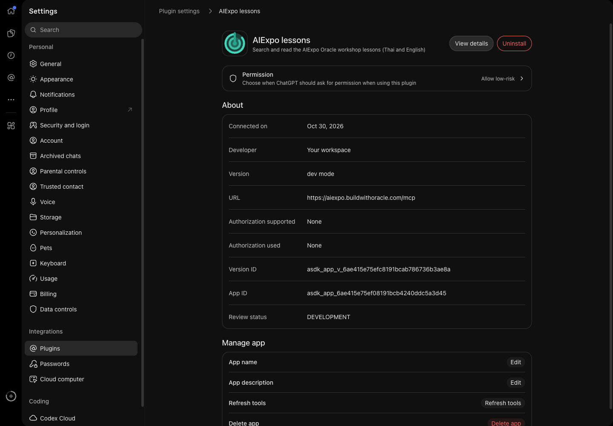Click the review status value DEVELOPMENT
The image size is (613, 426).
click(329, 317)
